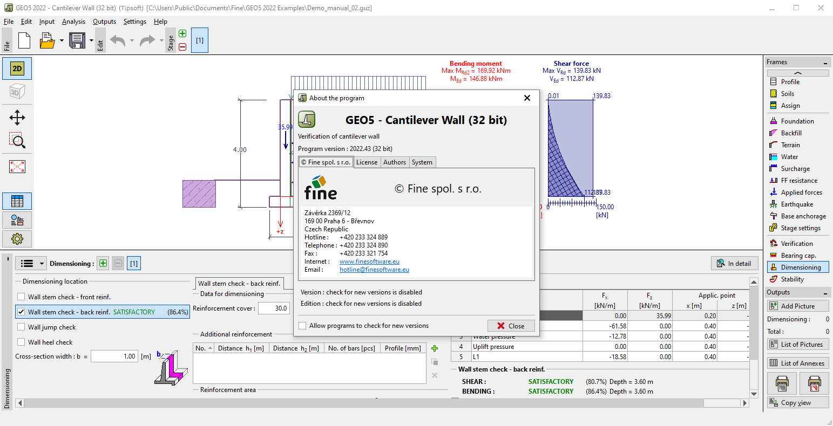Add a construction stage with green plus
Image resolution: width=833 pixels, height=426 pixels.
[182, 34]
